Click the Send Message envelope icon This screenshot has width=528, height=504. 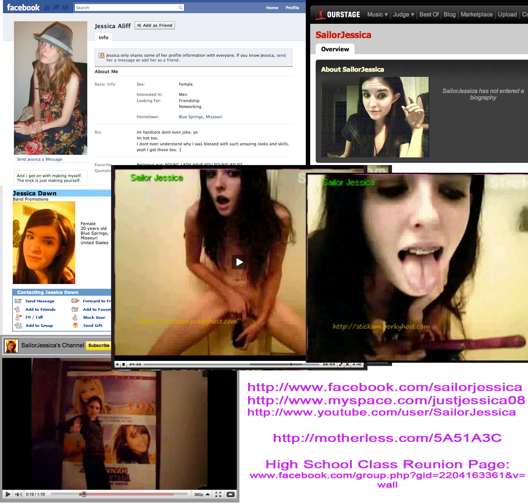[x=18, y=301]
